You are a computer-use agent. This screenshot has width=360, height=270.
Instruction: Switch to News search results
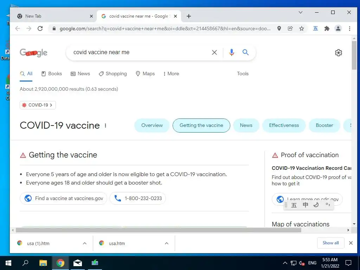pos(81,74)
